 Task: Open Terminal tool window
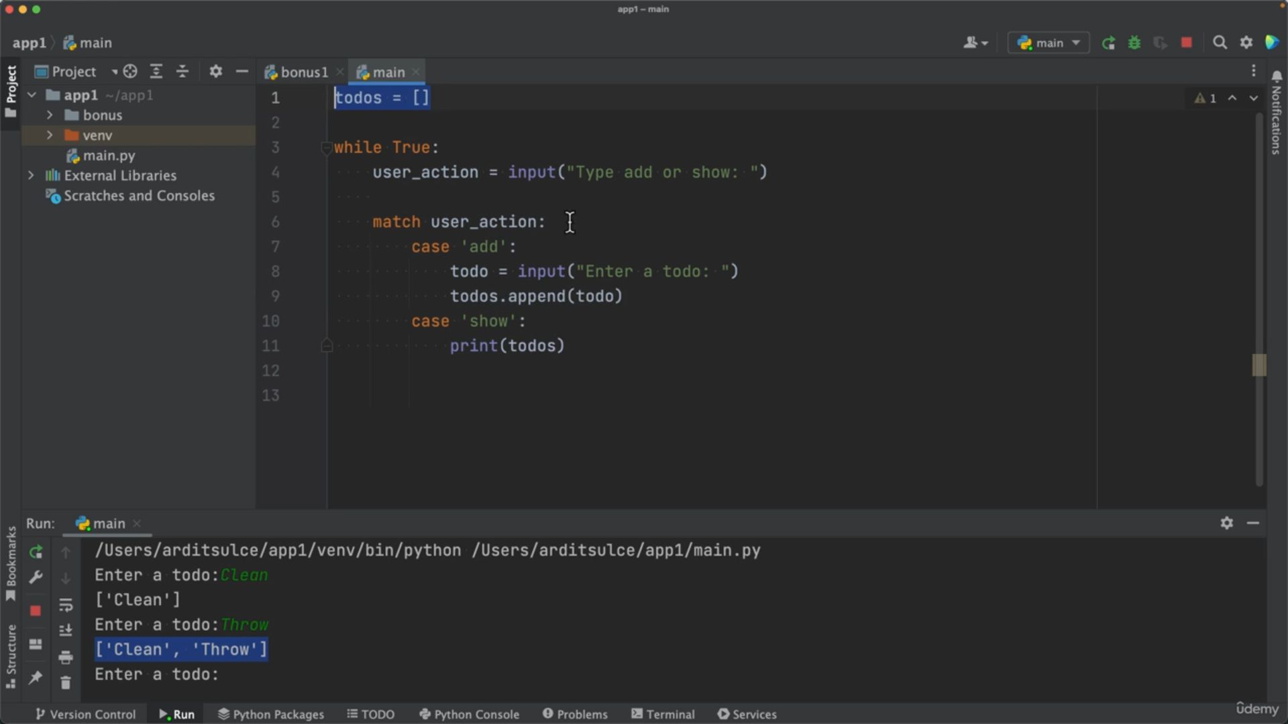point(663,715)
